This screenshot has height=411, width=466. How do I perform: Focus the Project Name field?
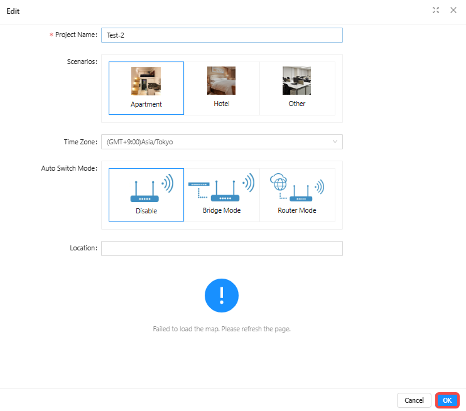point(222,35)
